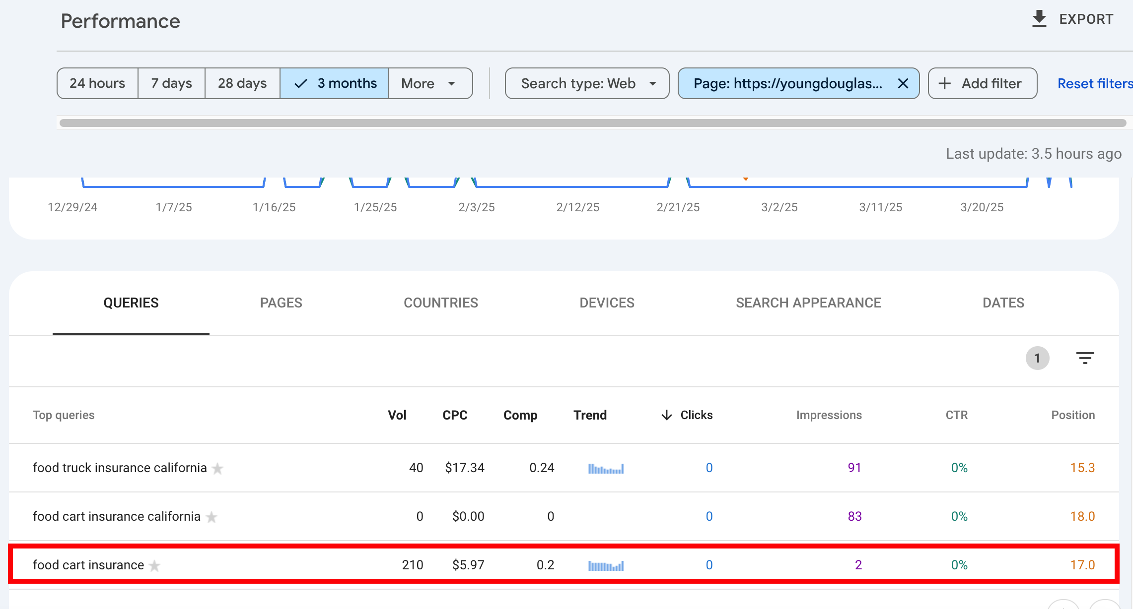Open trend sparkline for food truck insurance california
1133x609 pixels.
click(606, 468)
